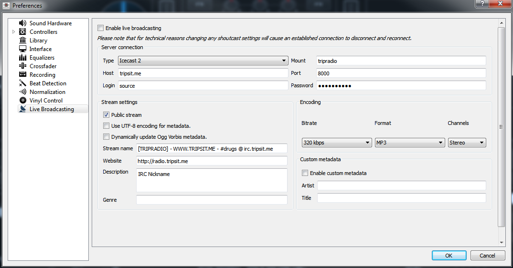The width and height of the screenshot is (513, 268).
Task: Select Normalization preferences page
Action: (47, 92)
